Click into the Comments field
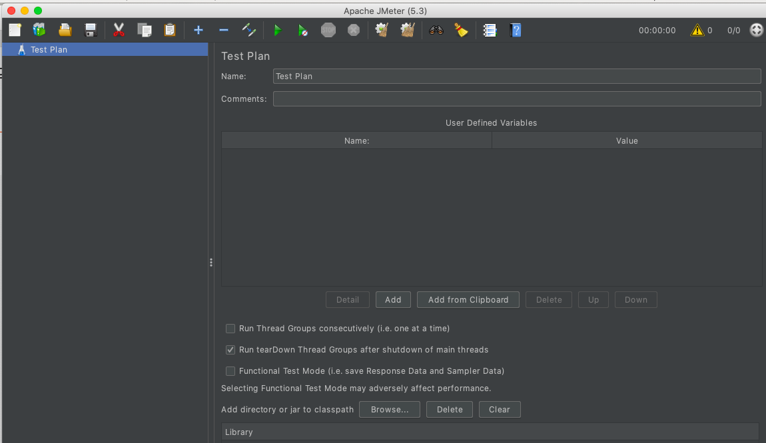This screenshot has height=443, width=766. (x=517, y=98)
